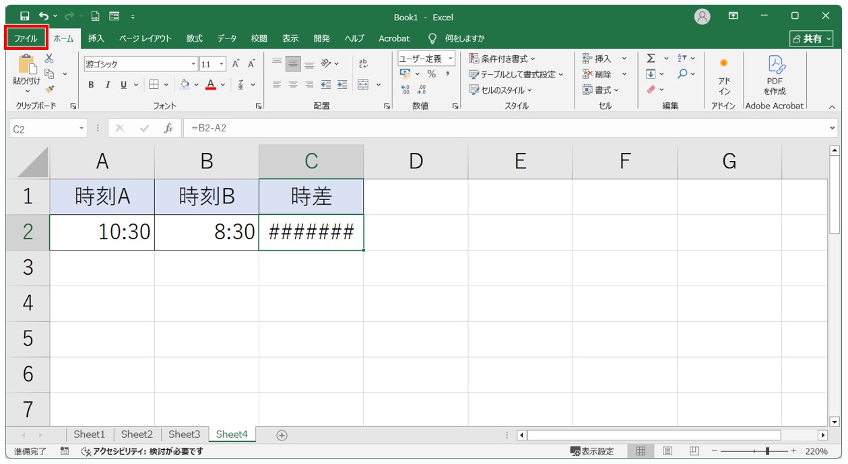Viewport: 848px width, 464px height.
Task: Click the Wrap Text icon
Action: pos(364,64)
